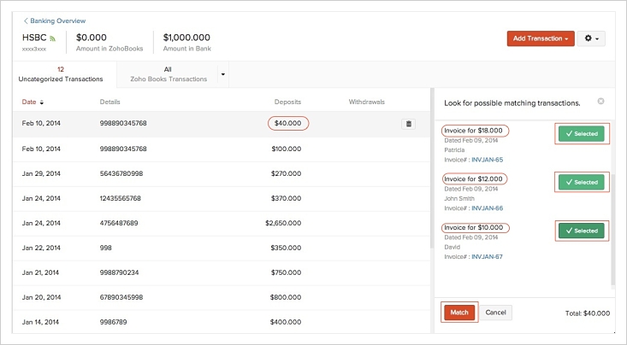Click the back chevron beside Banking Overview
This screenshot has height=345, width=627.
click(26, 20)
